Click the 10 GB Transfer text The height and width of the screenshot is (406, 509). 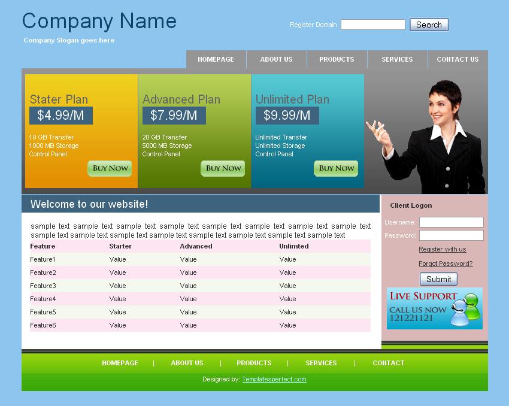click(x=51, y=137)
